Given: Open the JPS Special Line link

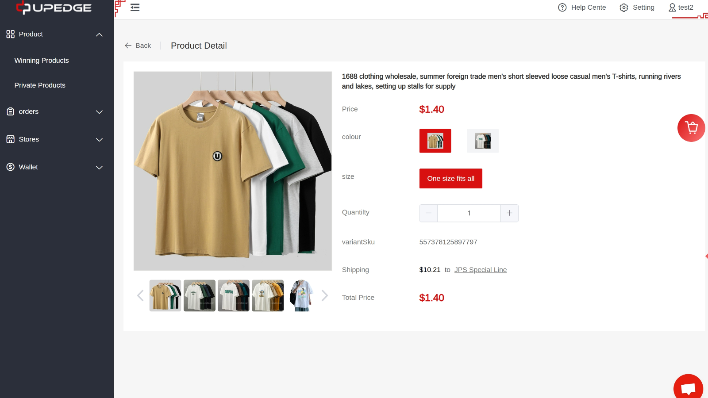Looking at the screenshot, I should (x=481, y=270).
